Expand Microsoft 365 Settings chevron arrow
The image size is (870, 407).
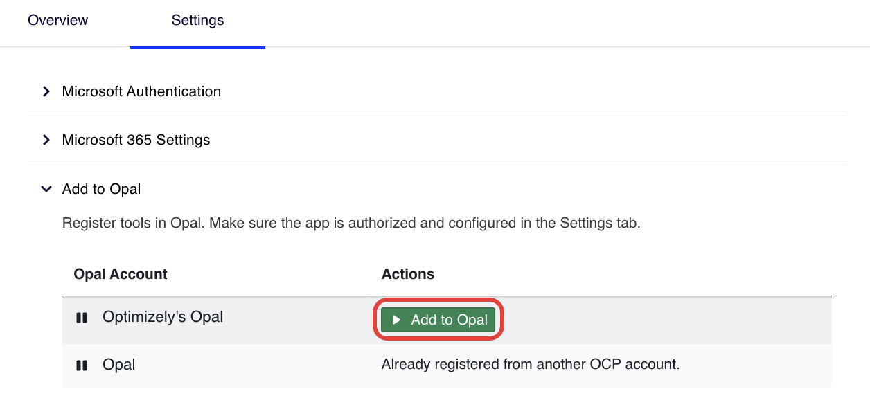click(x=46, y=140)
